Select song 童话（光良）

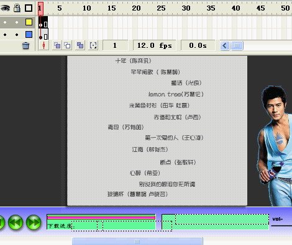pyautogui.click(x=186, y=83)
